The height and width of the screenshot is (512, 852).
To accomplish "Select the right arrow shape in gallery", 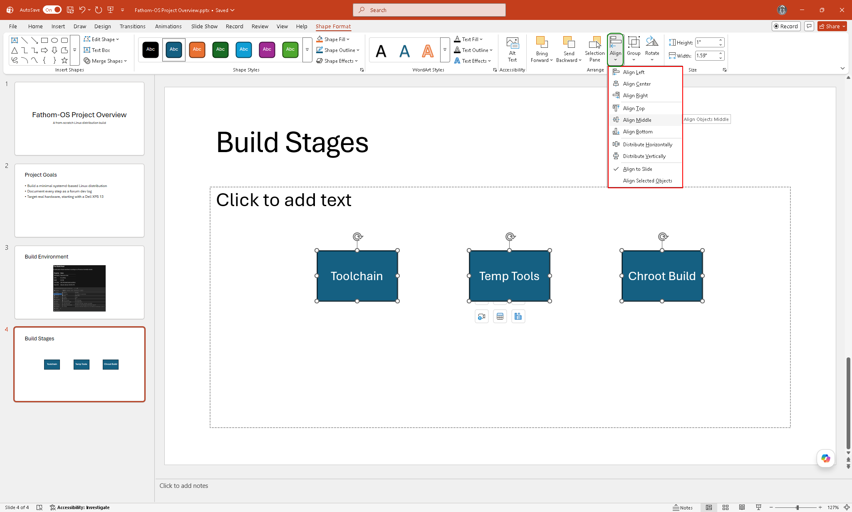I will click(45, 50).
